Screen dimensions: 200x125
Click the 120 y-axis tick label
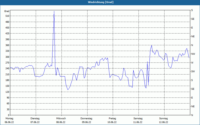point(7,92)
